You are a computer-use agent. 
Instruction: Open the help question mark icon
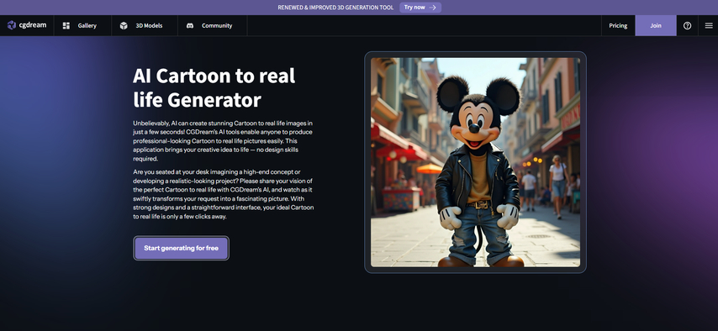click(688, 26)
